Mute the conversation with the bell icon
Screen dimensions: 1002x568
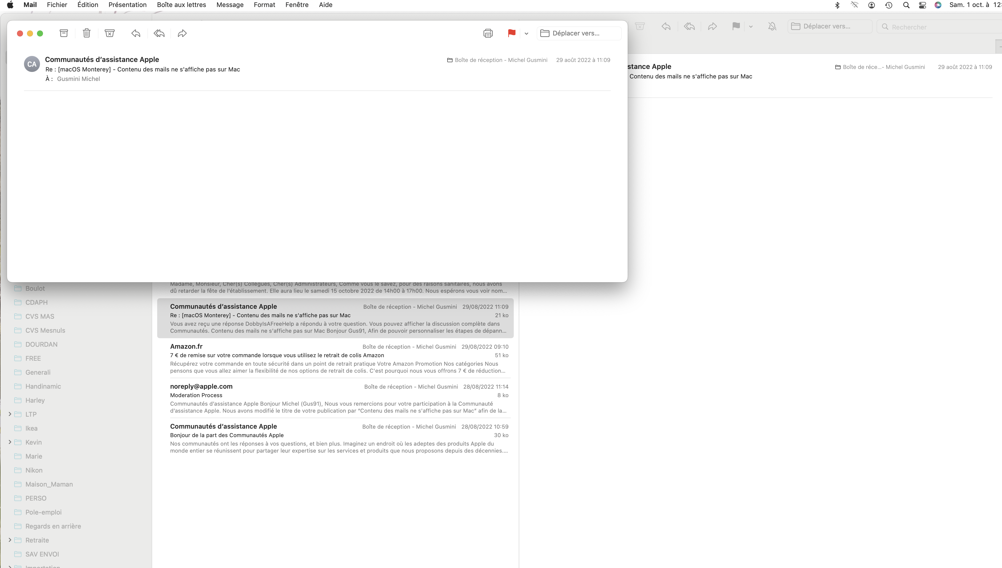772,26
